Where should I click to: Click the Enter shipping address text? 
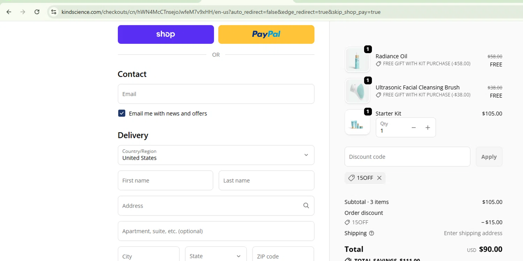tap(473, 233)
